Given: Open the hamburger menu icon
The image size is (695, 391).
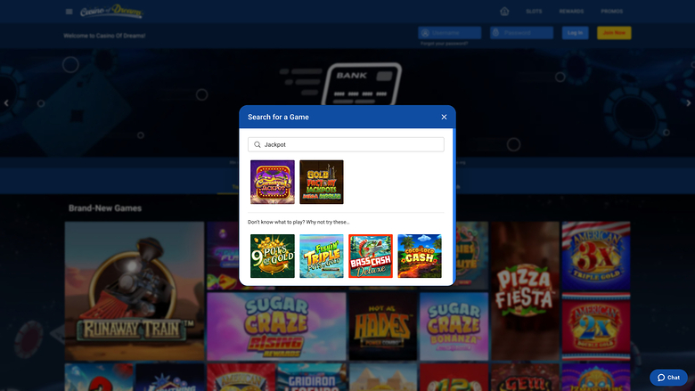Looking at the screenshot, I should click(x=69, y=12).
